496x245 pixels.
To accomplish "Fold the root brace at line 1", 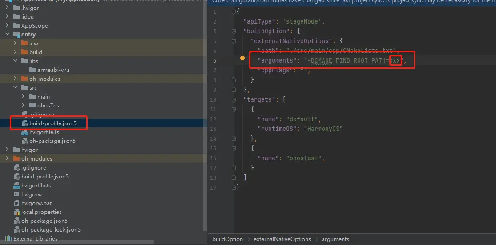I will pos(234,12).
